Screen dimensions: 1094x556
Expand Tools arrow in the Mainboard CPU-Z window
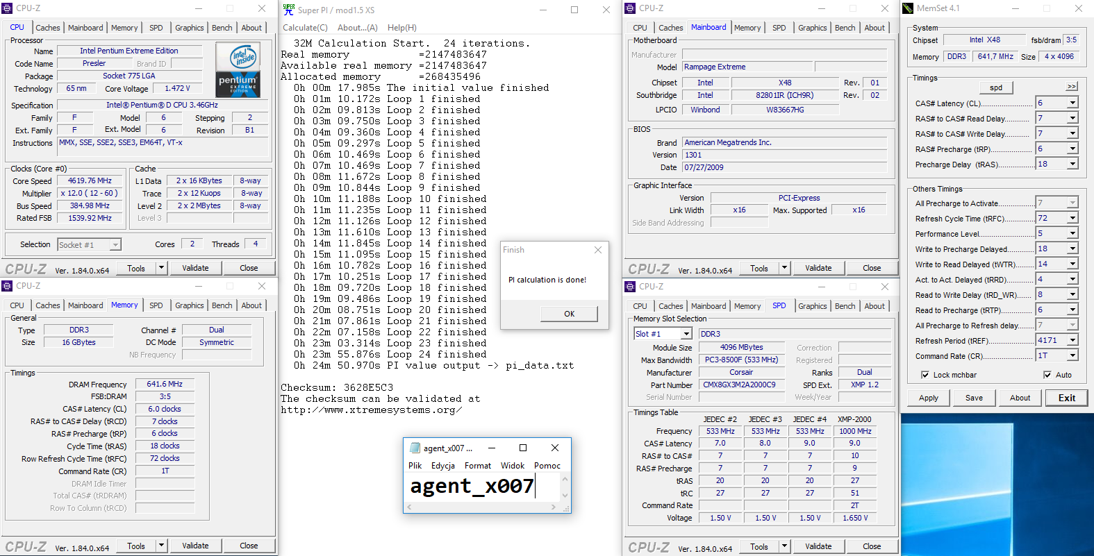784,268
